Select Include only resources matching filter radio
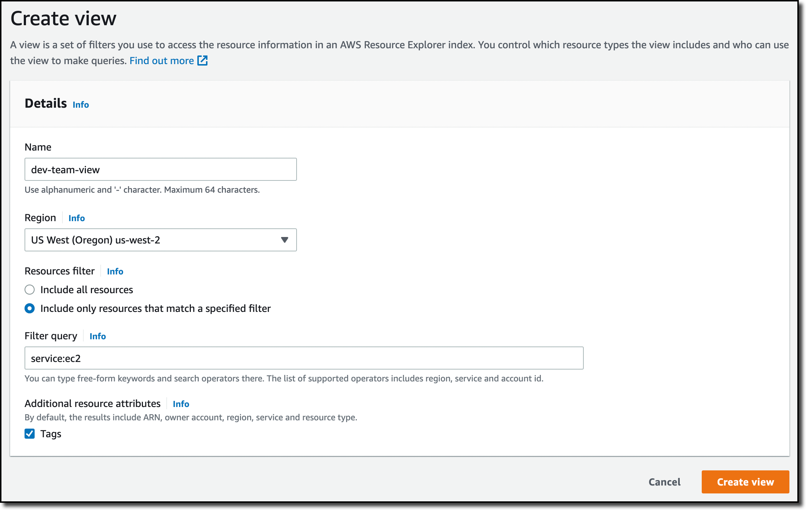The height and width of the screenshot is (510, 806). [30, 308]
